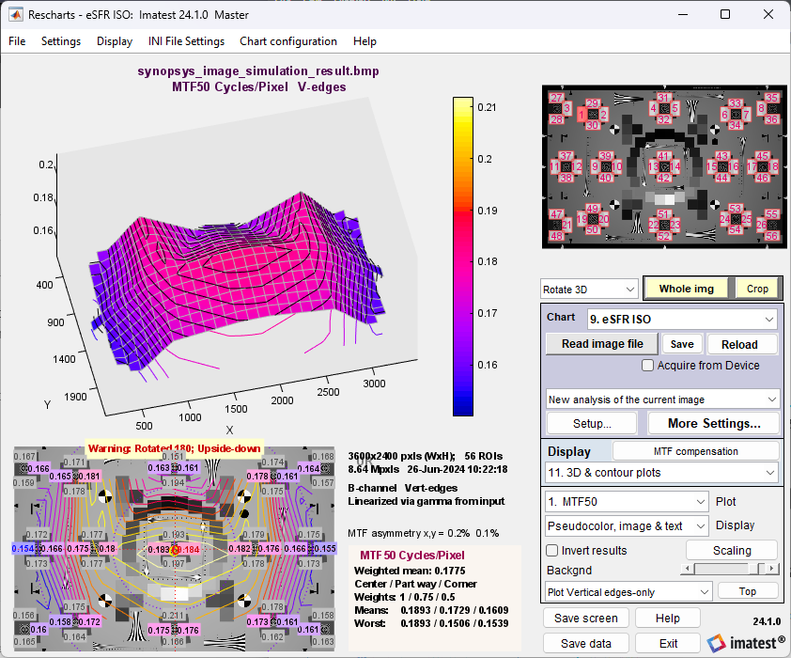Click '3600x2400 pxls (WxH); 56 ROIs' text
Screen dimensions: 791x658
426,456
